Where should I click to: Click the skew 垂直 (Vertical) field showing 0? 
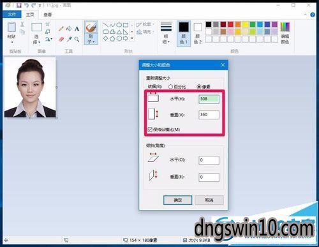pos(209,177)
